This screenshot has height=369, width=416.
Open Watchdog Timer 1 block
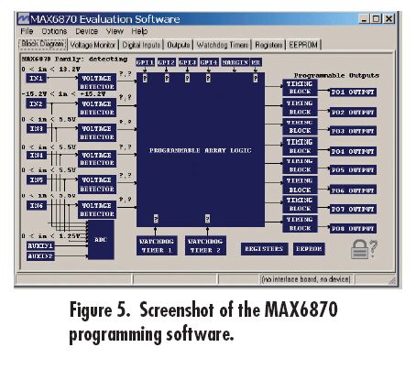tap(157, 245)
